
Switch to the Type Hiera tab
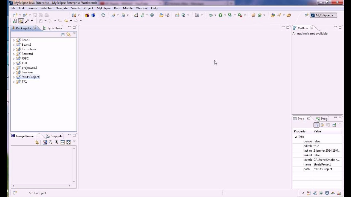(52, 28)
